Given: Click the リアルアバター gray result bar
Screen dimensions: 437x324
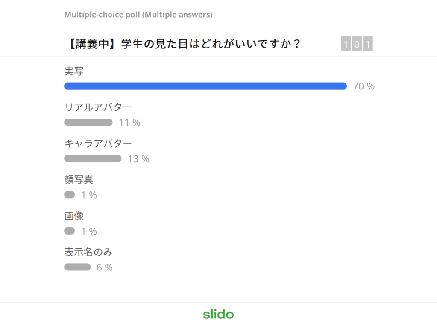Looking at the screenshot, I should point(88,122).
